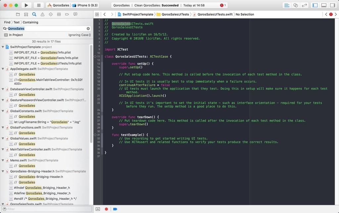Jump to next issue in jump bar
This screenshot has height=213, width=339.
(336, 14)
